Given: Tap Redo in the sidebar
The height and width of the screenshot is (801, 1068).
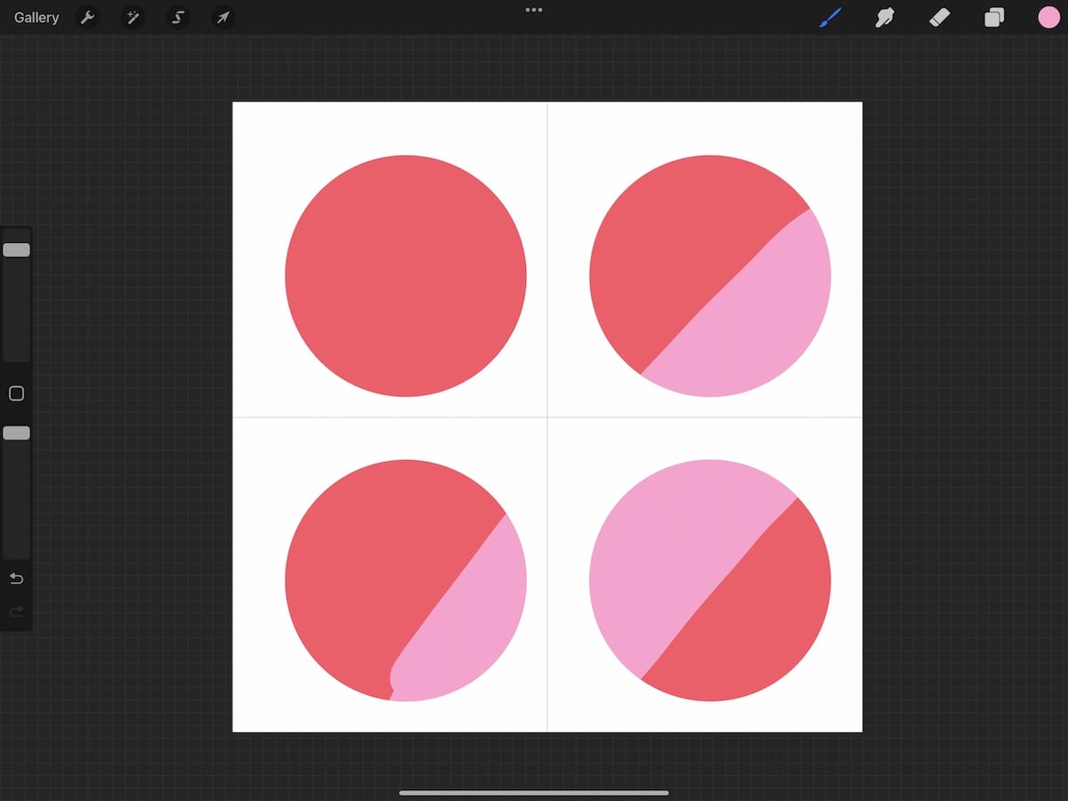Looking at the screenshot, I should click(x=16, y=611).
